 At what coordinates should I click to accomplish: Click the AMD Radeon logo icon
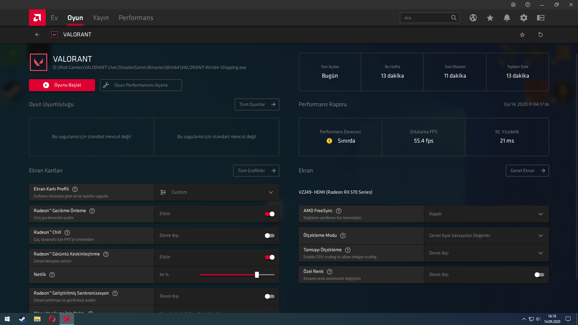37,18
